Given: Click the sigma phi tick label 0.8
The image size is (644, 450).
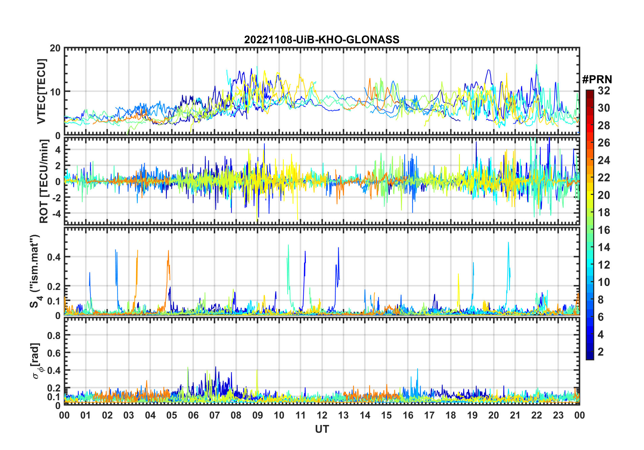Looking at the screenshot, I should point(54,335).
